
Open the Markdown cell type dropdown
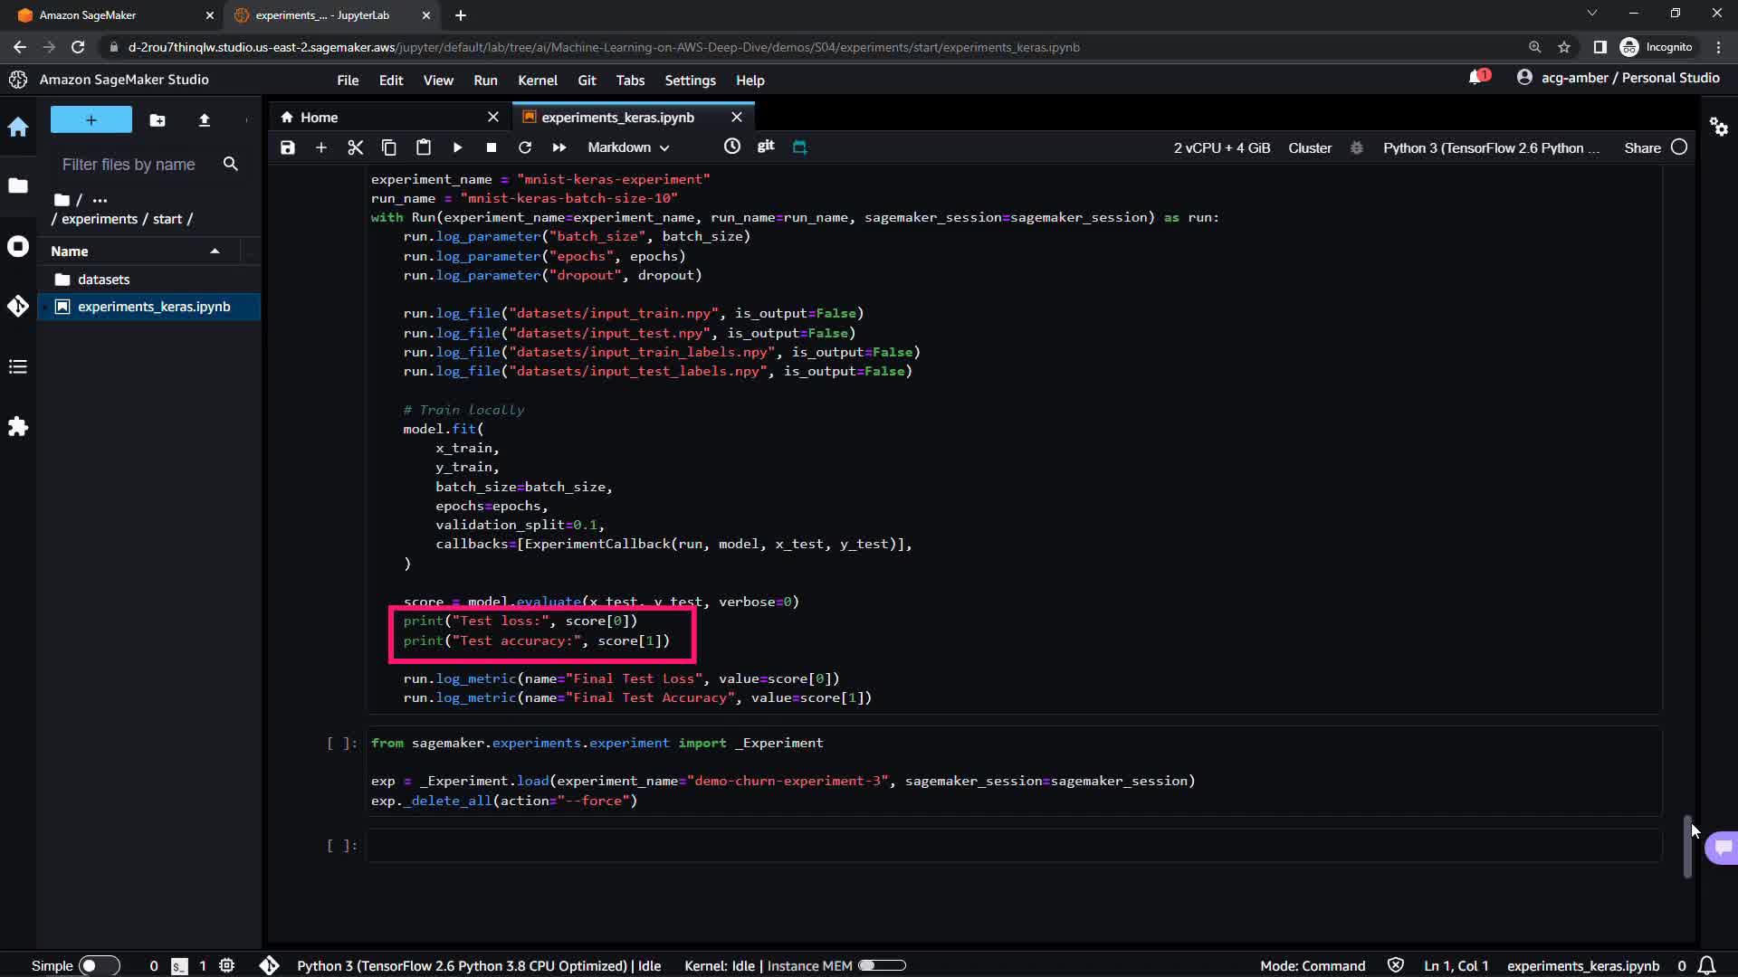pos(628,147)
